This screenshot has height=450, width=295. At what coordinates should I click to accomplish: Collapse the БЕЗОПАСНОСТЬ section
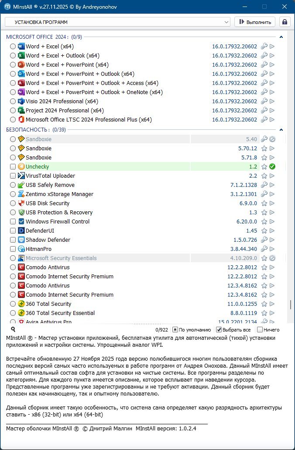click(281, 130)
